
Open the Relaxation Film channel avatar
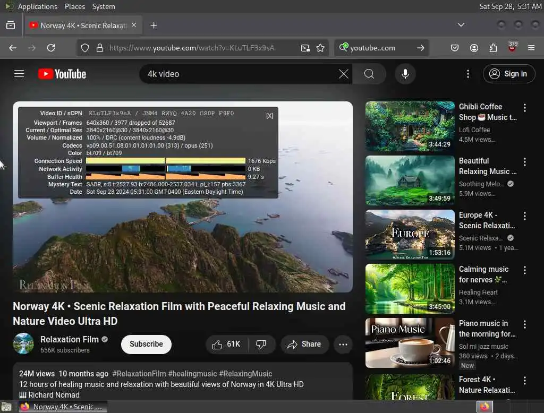(23, 343)
